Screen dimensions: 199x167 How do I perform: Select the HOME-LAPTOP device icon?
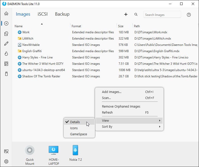54,150
